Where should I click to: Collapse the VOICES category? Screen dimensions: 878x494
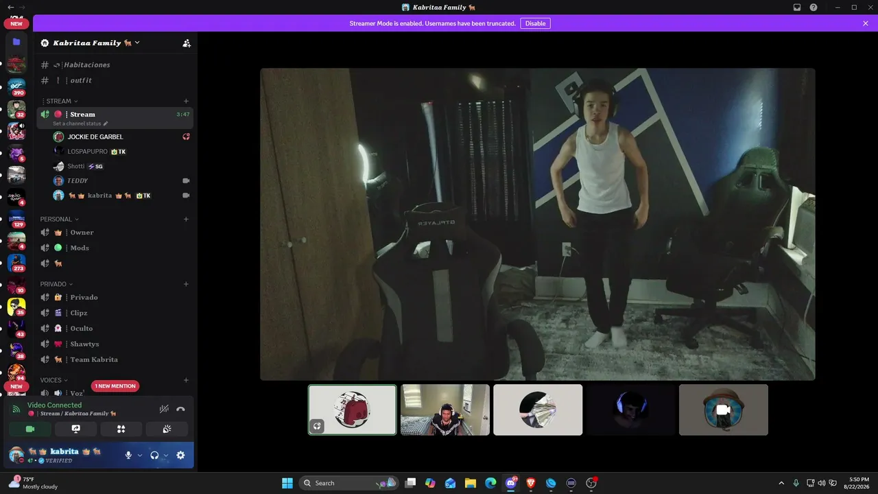tap(54, 380)
